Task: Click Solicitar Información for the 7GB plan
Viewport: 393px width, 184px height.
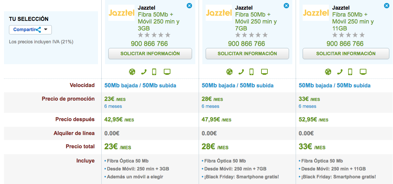Action: tap(247, 54)
